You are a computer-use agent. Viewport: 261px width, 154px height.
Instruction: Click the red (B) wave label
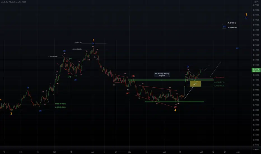tap(133, 76)
